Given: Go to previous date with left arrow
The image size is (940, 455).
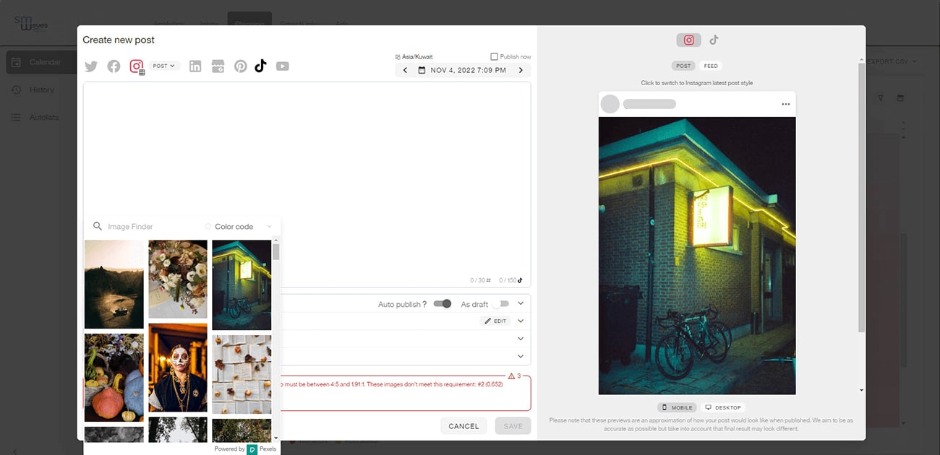Looking at the screenshot, I should (x=405, y=70).
